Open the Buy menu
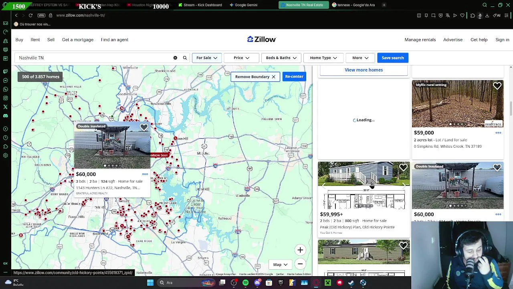 point(19,40)
